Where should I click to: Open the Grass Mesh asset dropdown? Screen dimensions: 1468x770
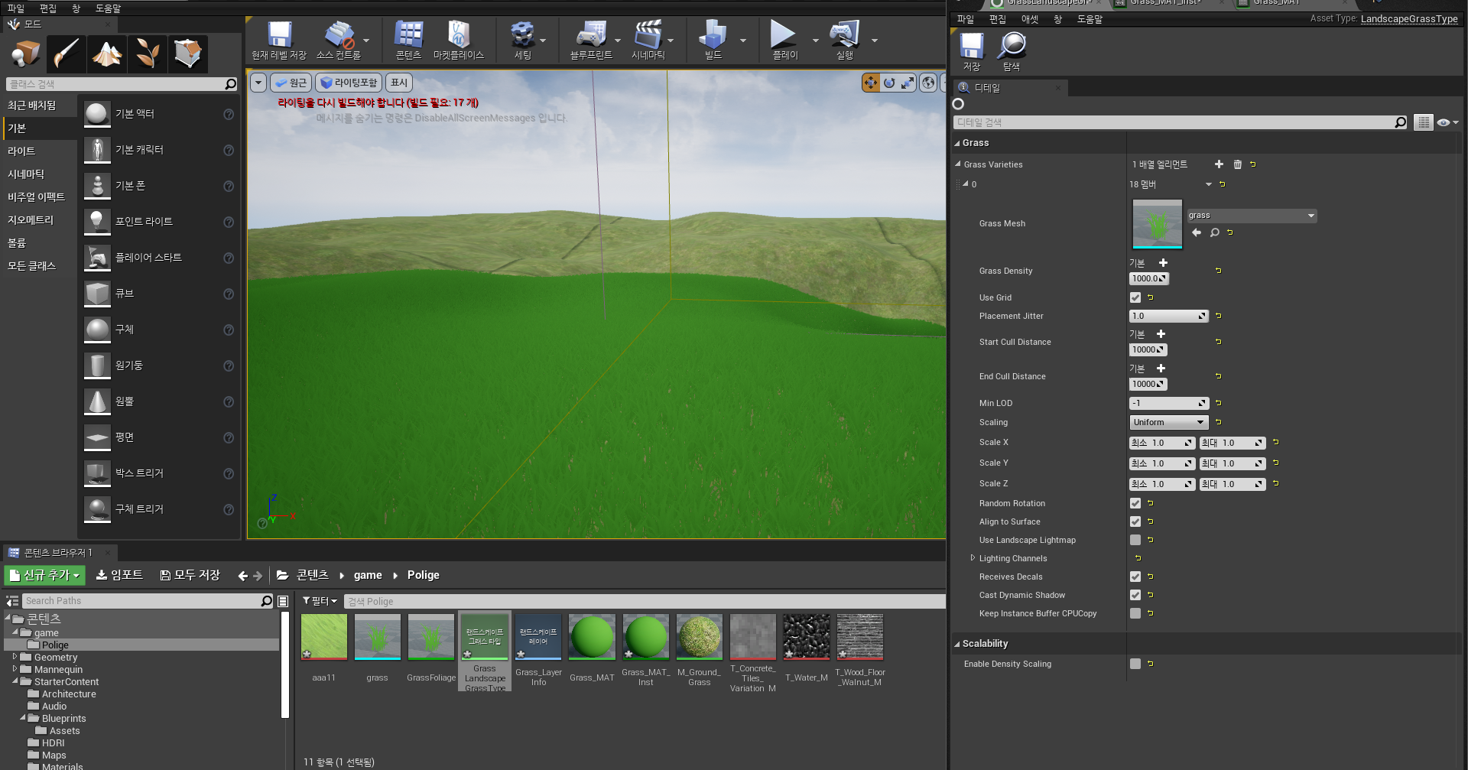(x=1251, y=216)
